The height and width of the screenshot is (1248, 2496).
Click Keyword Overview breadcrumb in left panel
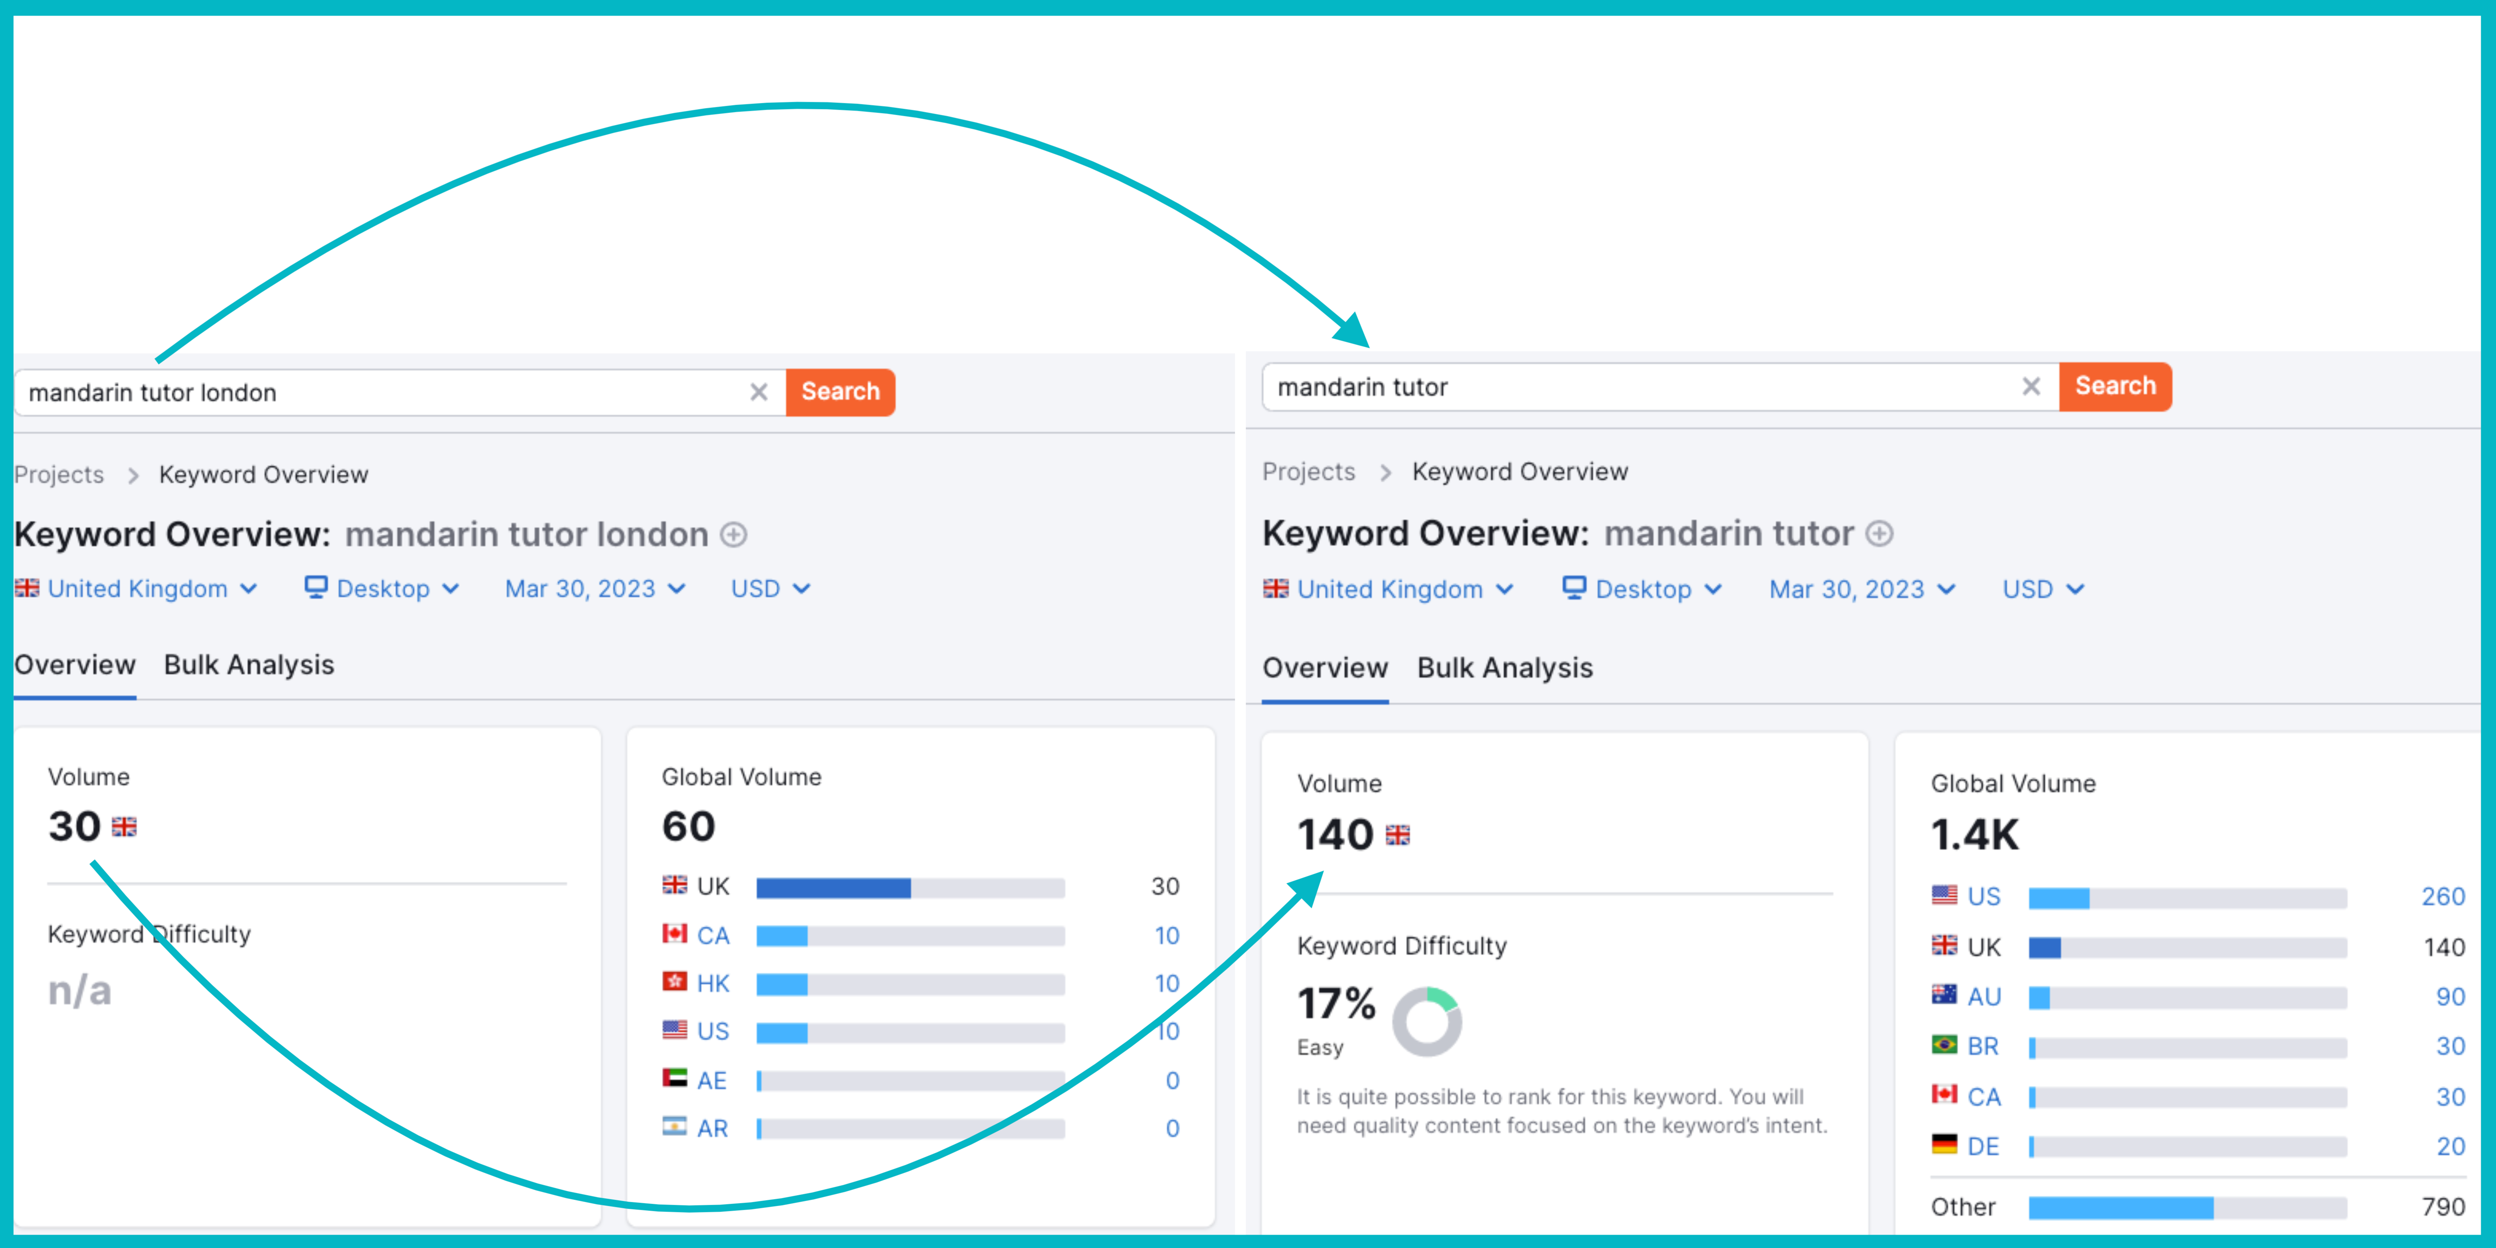264,475
